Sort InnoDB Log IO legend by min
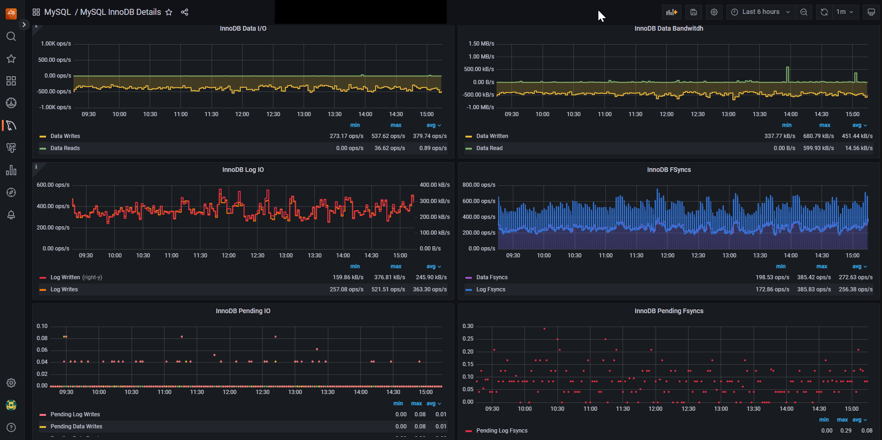Viewport: 882px width, 440px height. (x=355, y=266)
